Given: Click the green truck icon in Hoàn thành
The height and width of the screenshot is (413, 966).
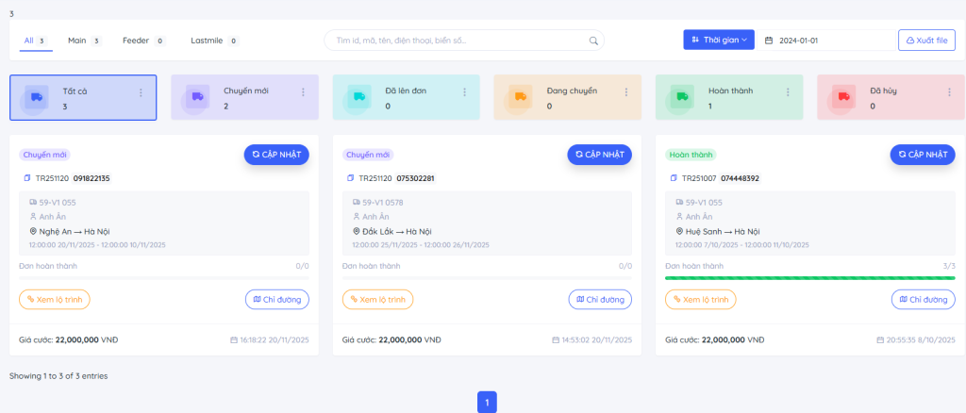Looking at the screenshot, I should coord(681,97).
